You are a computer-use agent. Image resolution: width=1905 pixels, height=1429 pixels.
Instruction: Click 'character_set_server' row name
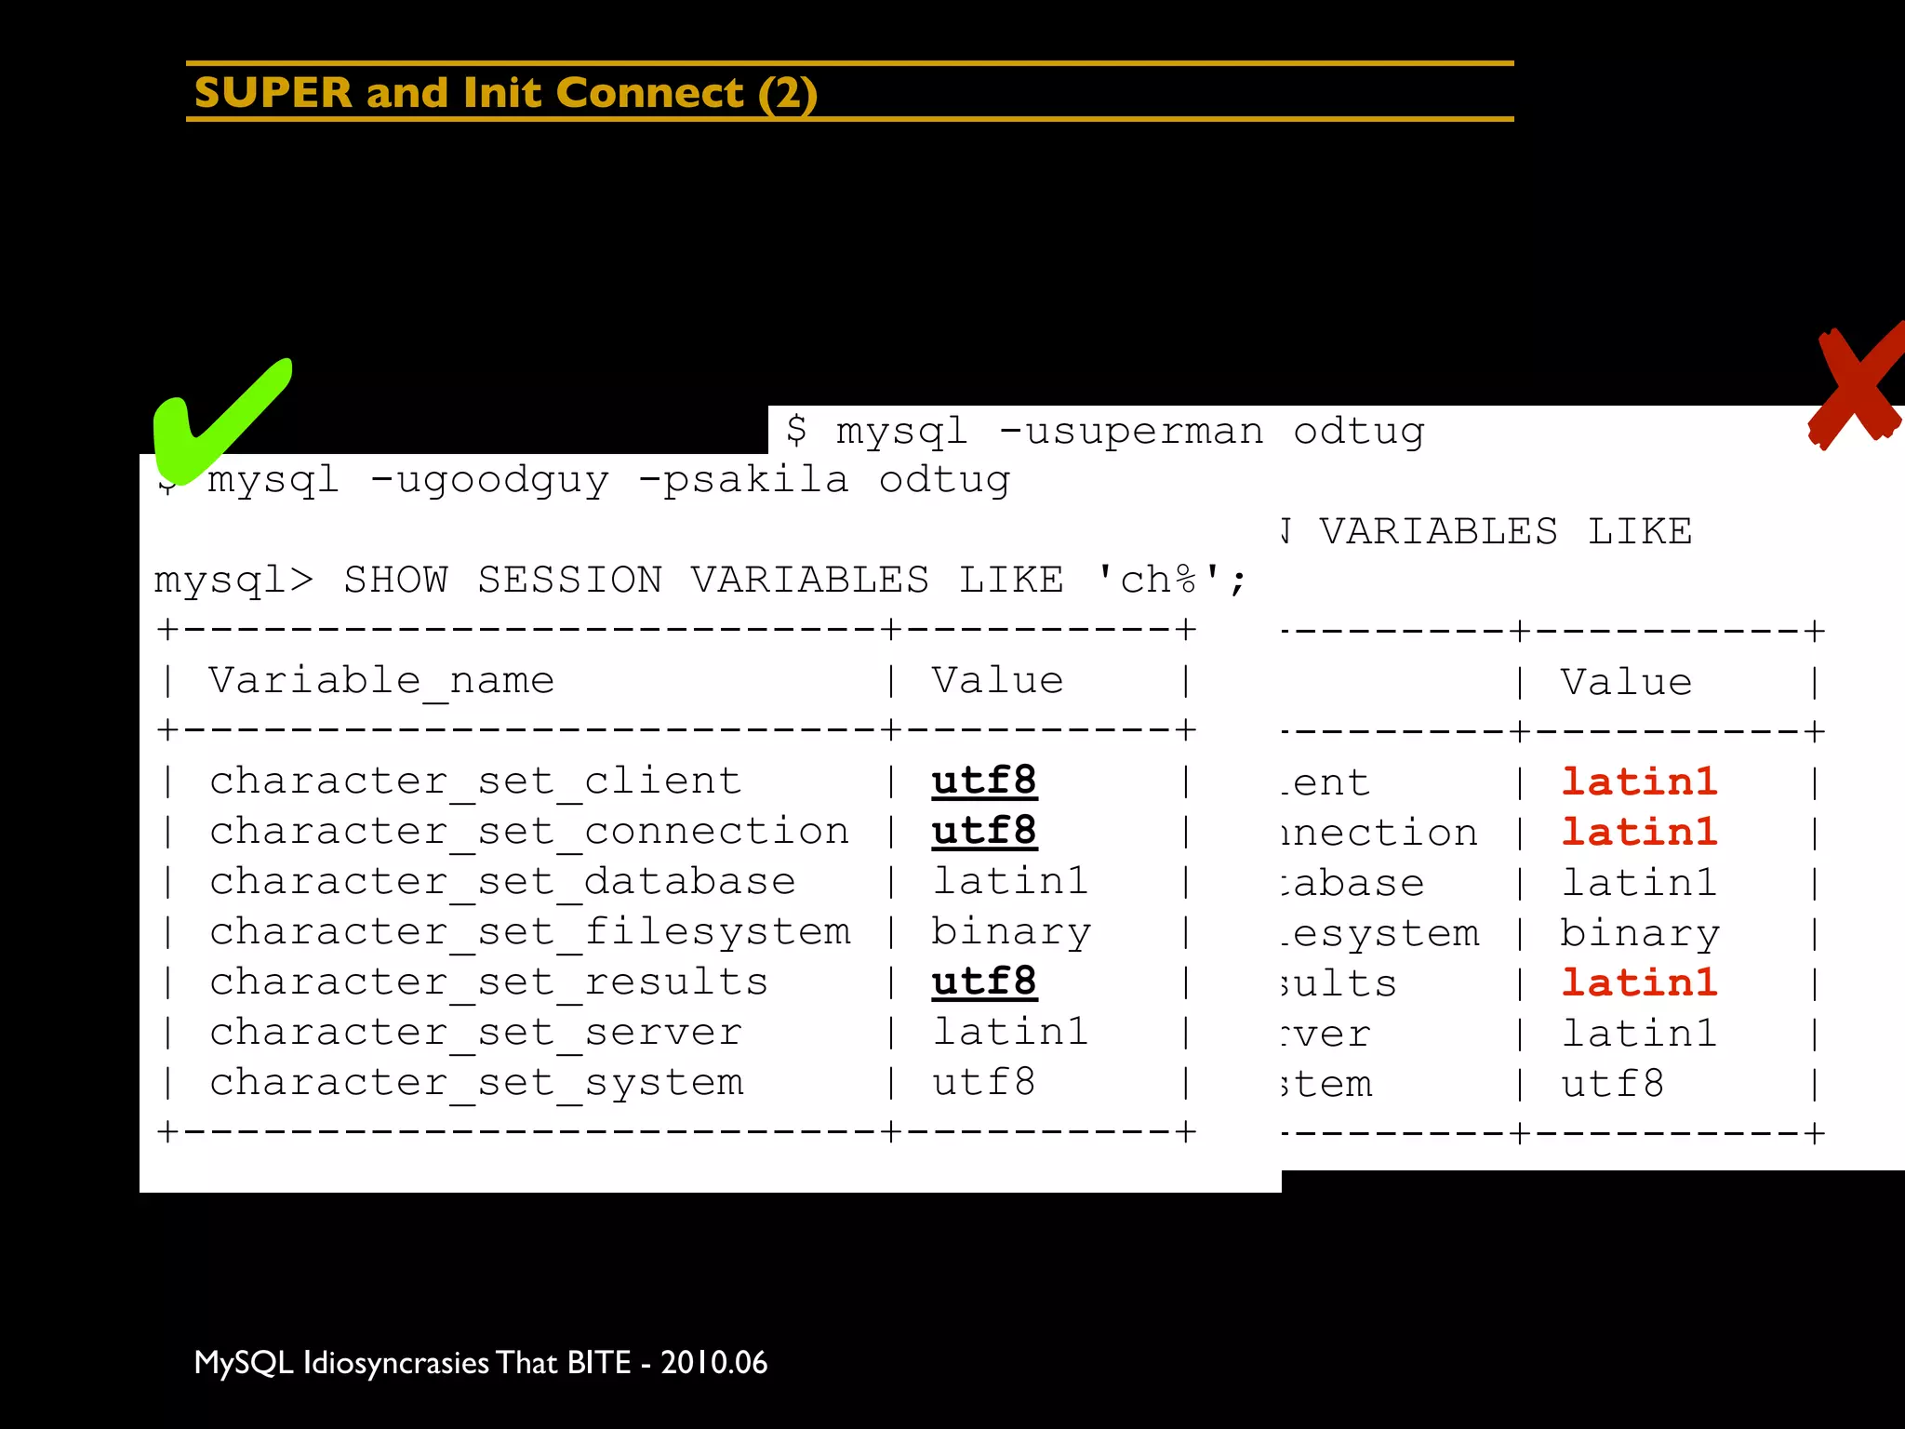(475, 1033)
